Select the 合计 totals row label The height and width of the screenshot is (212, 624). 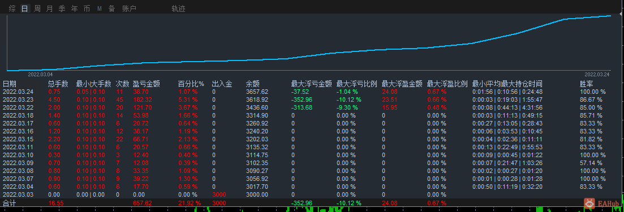(10, 203)
